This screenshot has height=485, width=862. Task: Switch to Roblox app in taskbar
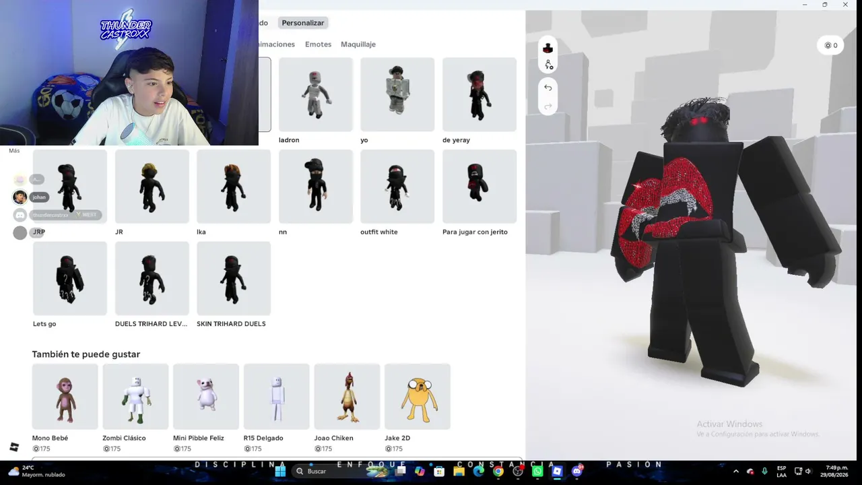[x=557, y=472]
